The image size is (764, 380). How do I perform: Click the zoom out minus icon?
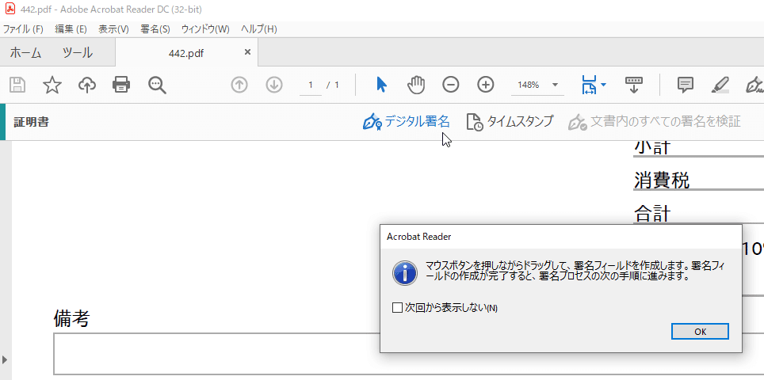coord(450,85)
